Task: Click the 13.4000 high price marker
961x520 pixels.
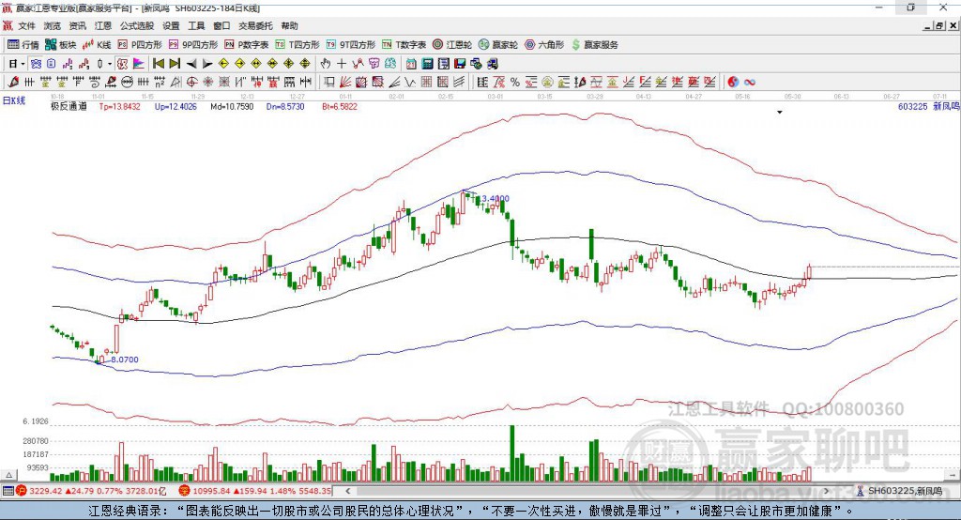Action: [494, 199]
